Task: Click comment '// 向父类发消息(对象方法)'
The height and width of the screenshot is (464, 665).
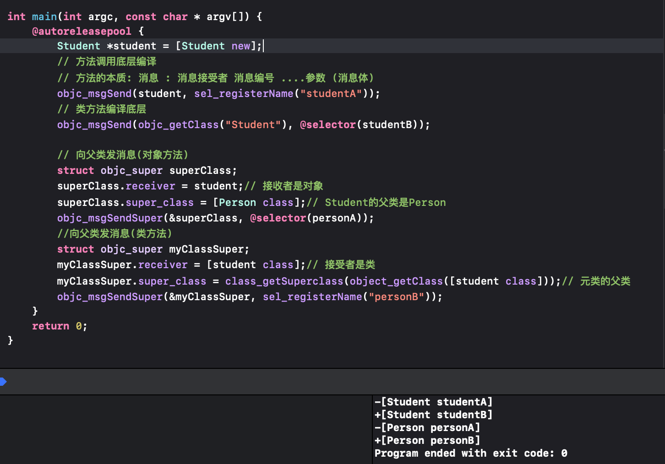Action: tap(123, 155)
